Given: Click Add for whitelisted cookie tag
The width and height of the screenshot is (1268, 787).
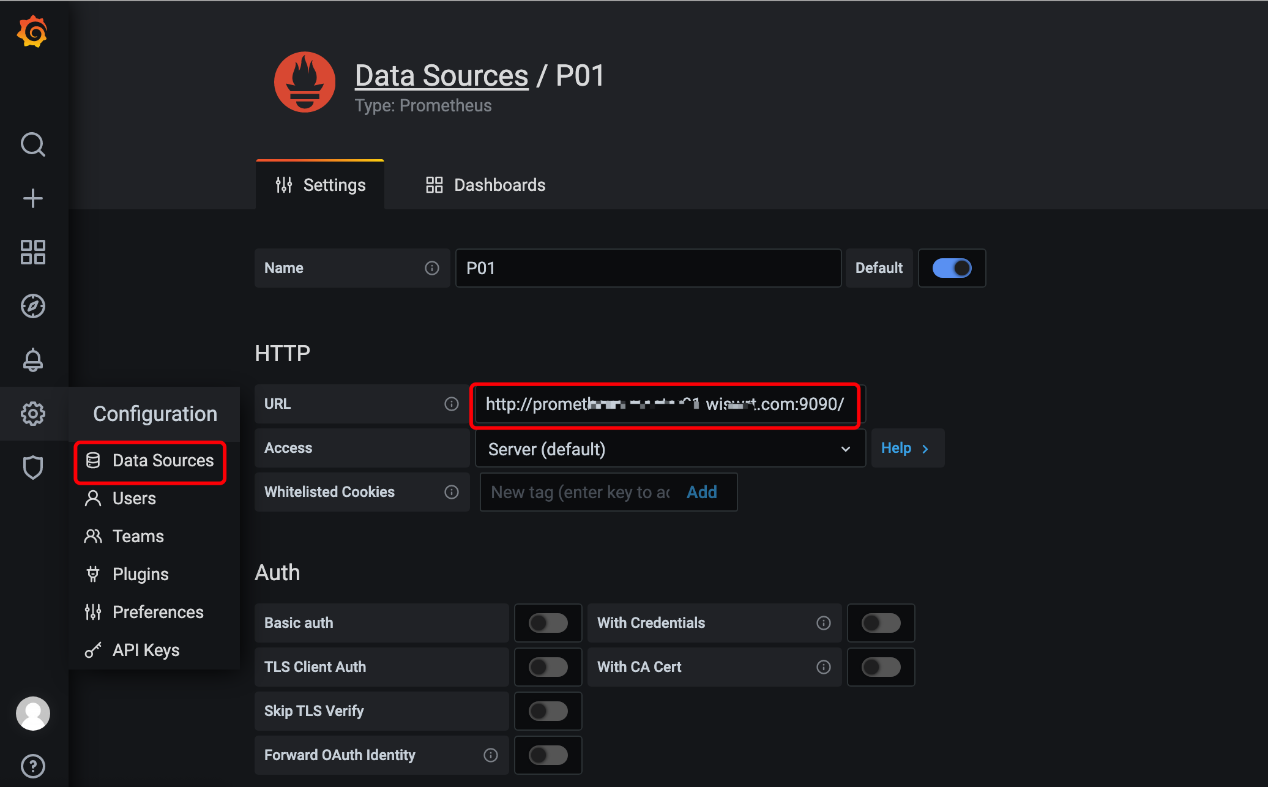Looking at the screenshot, I should coord(701,492).
